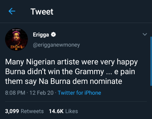Screen dimensions: 152x119
Task: Open the @erigganewmoney handle
Action: [x=56, y=45]
